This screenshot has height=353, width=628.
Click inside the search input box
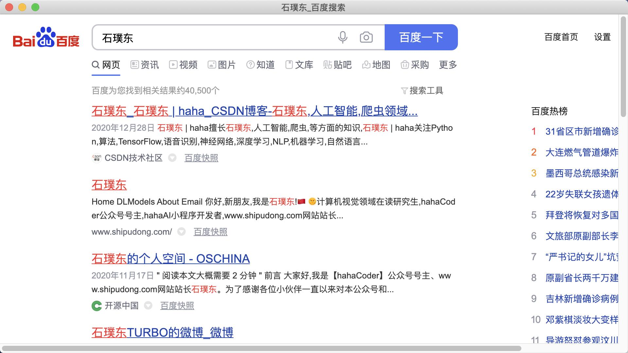pyautogui.click(x=213, y=37)
